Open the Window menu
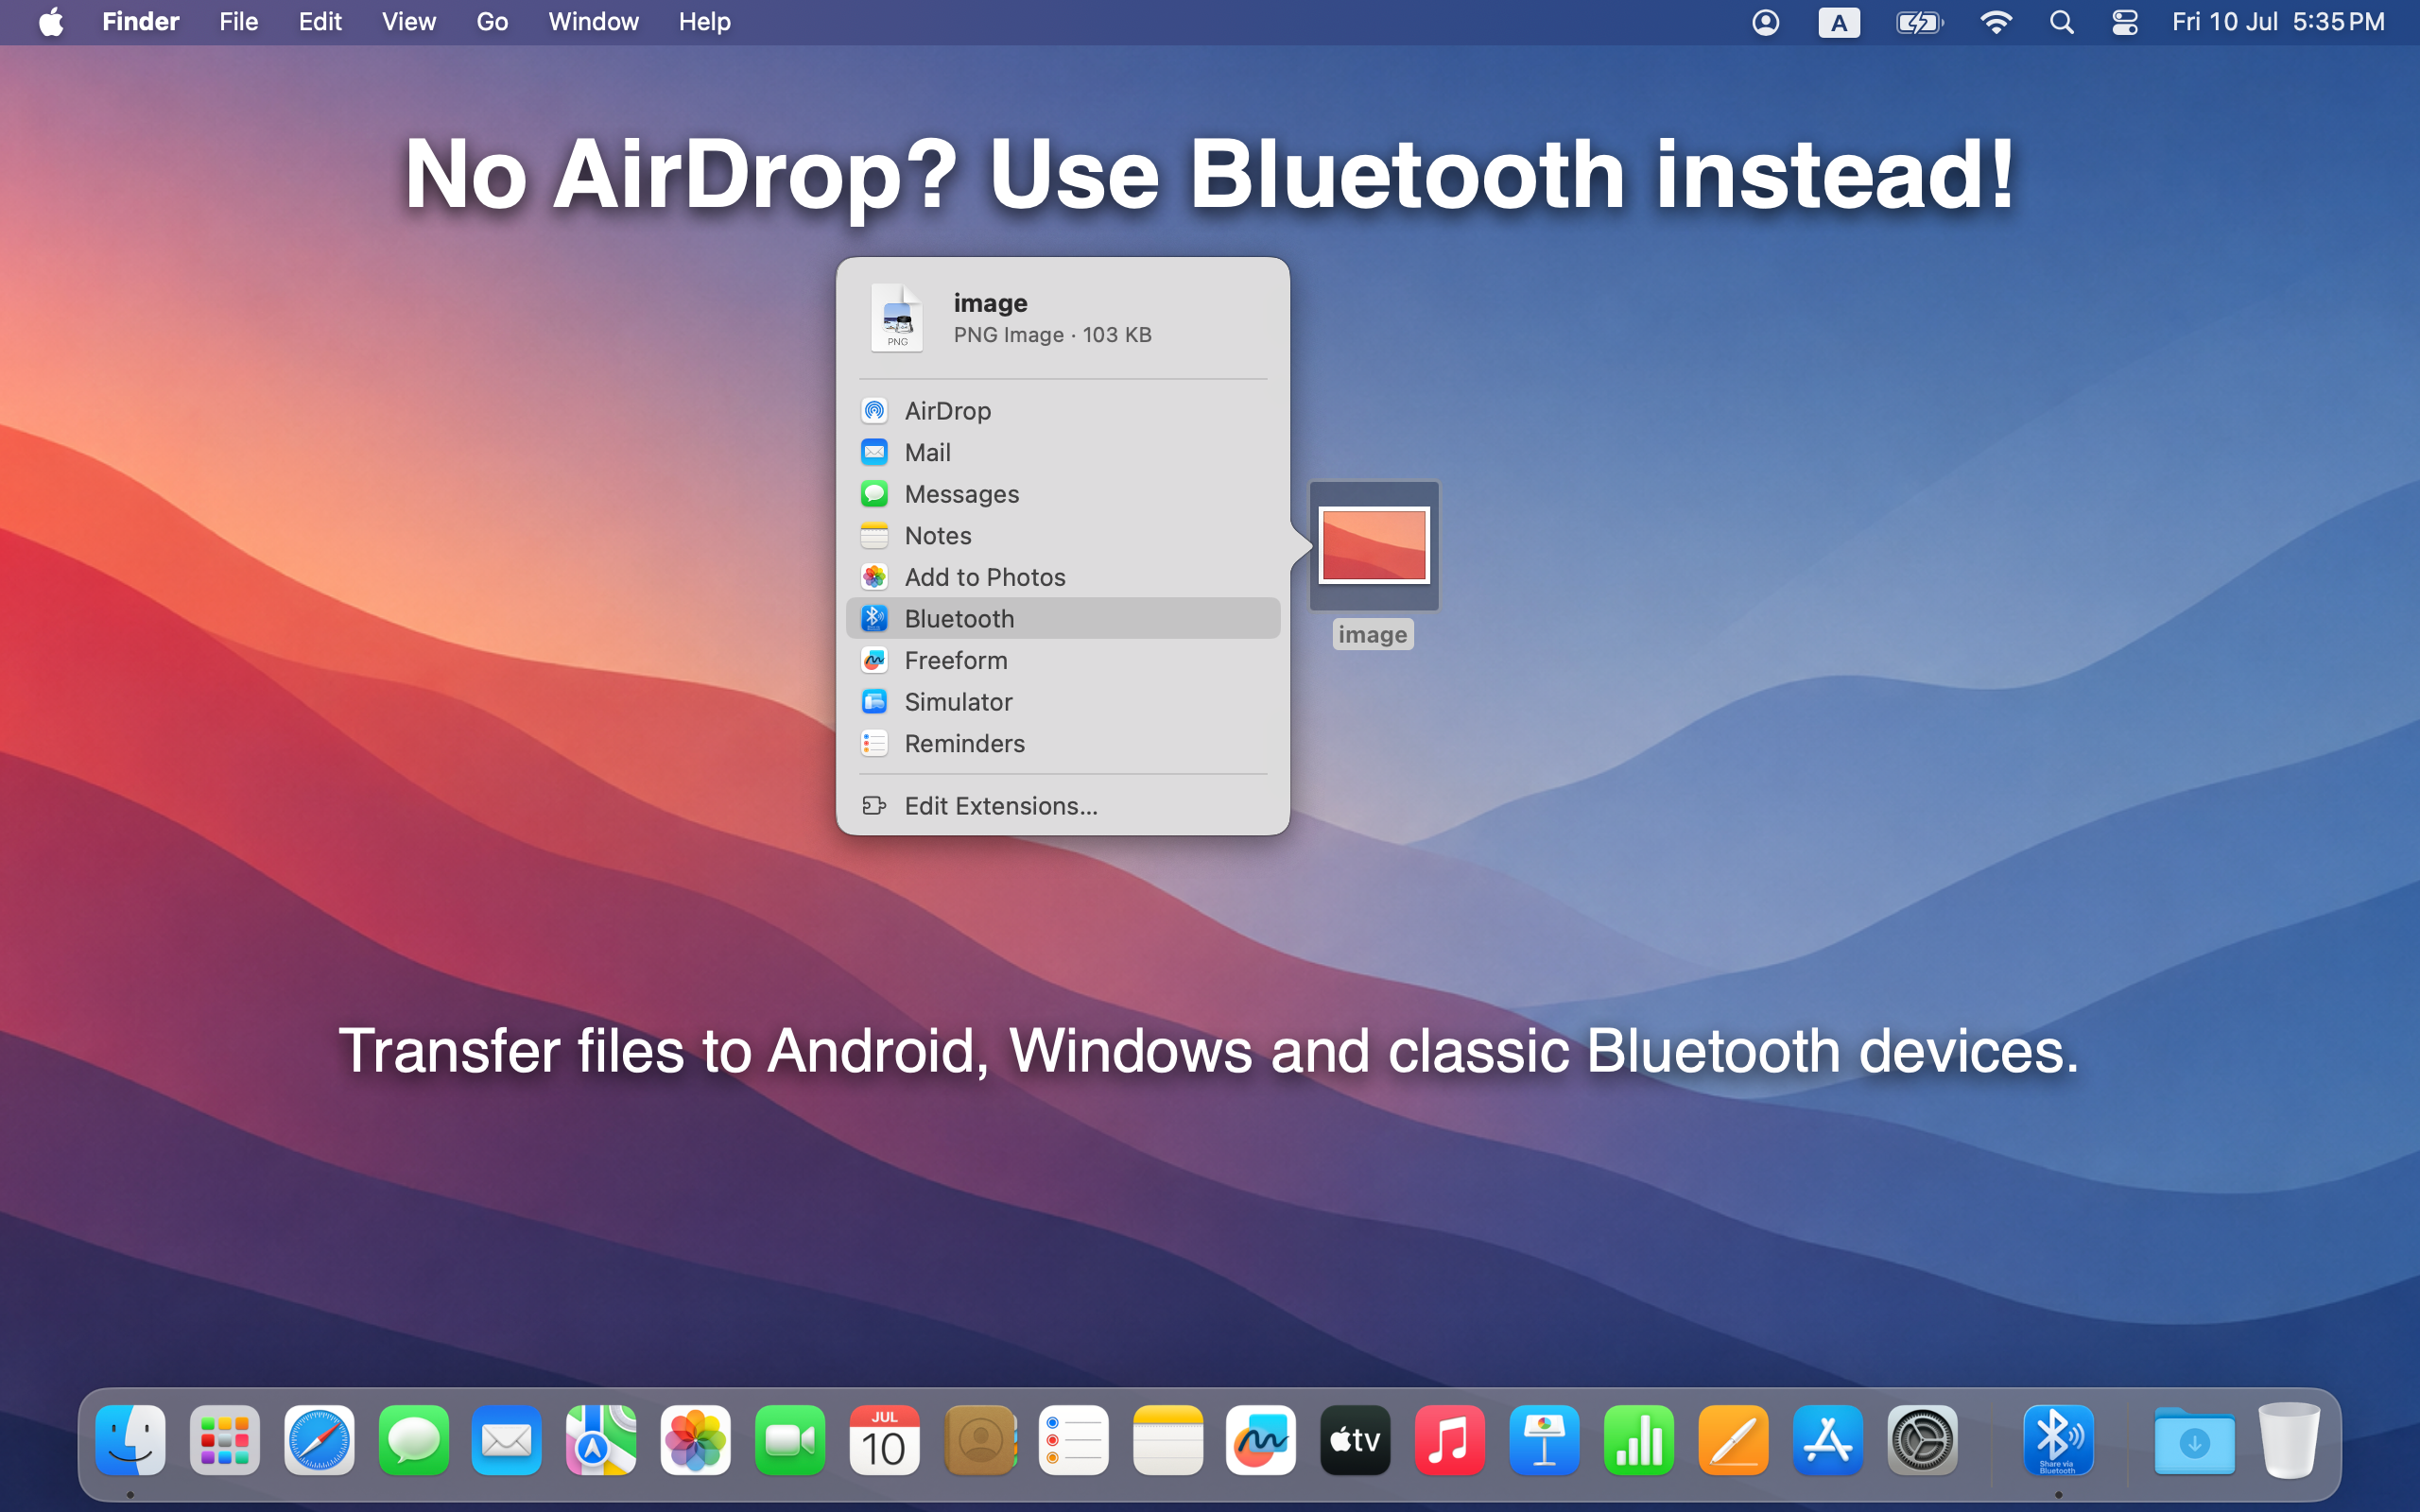Screen dimensions: 2420x1512 593,22
